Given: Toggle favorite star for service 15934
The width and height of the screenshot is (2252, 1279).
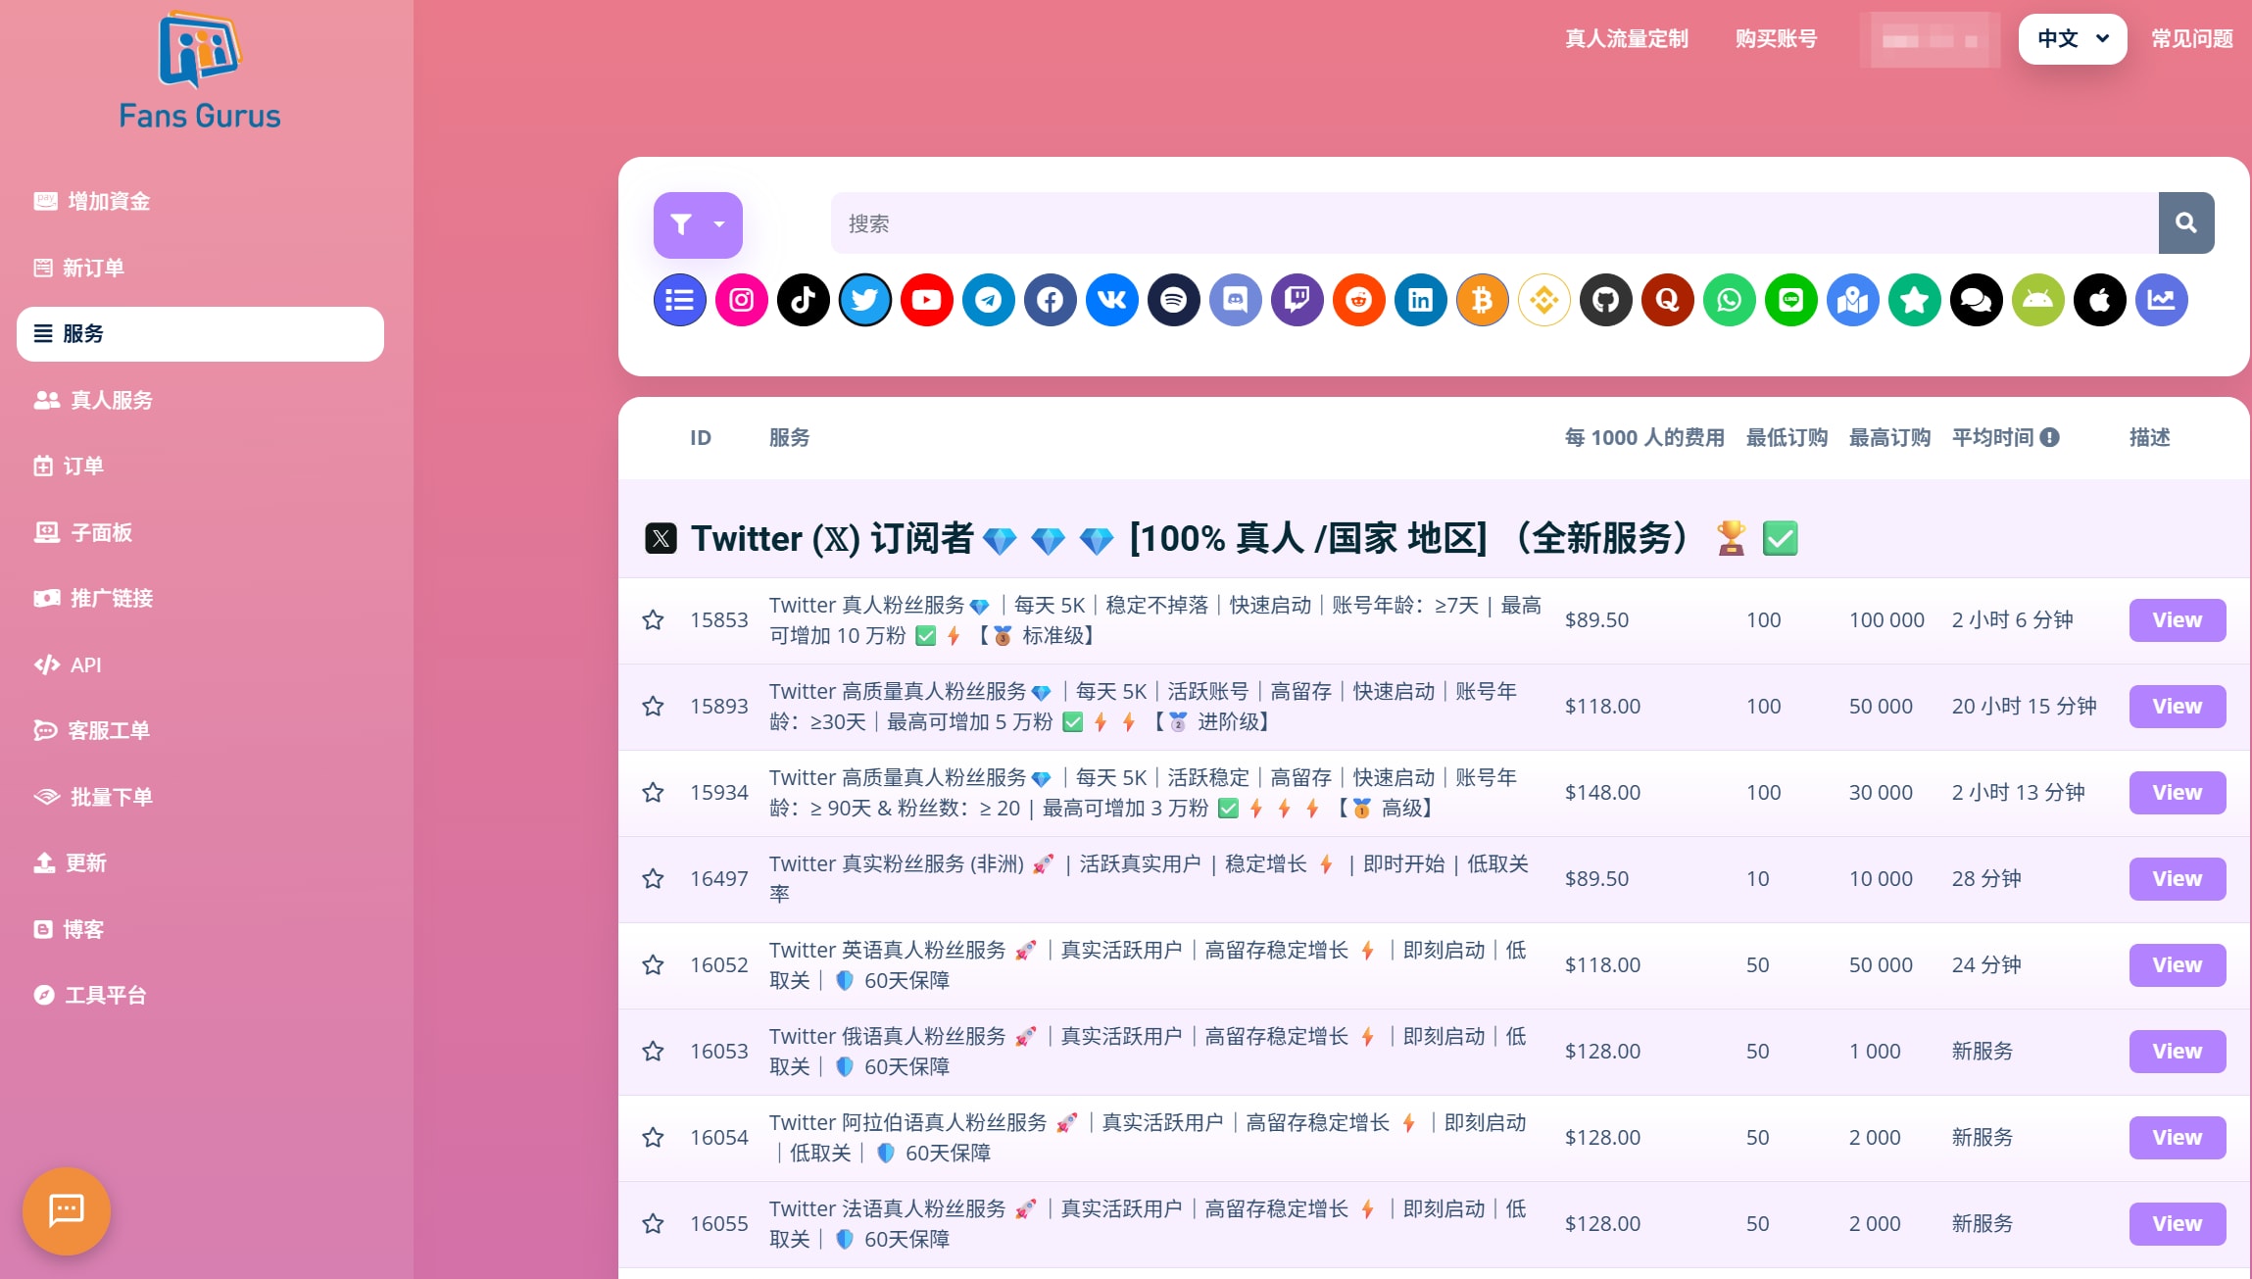Looking at the screenshot, I should coord(653,793).
